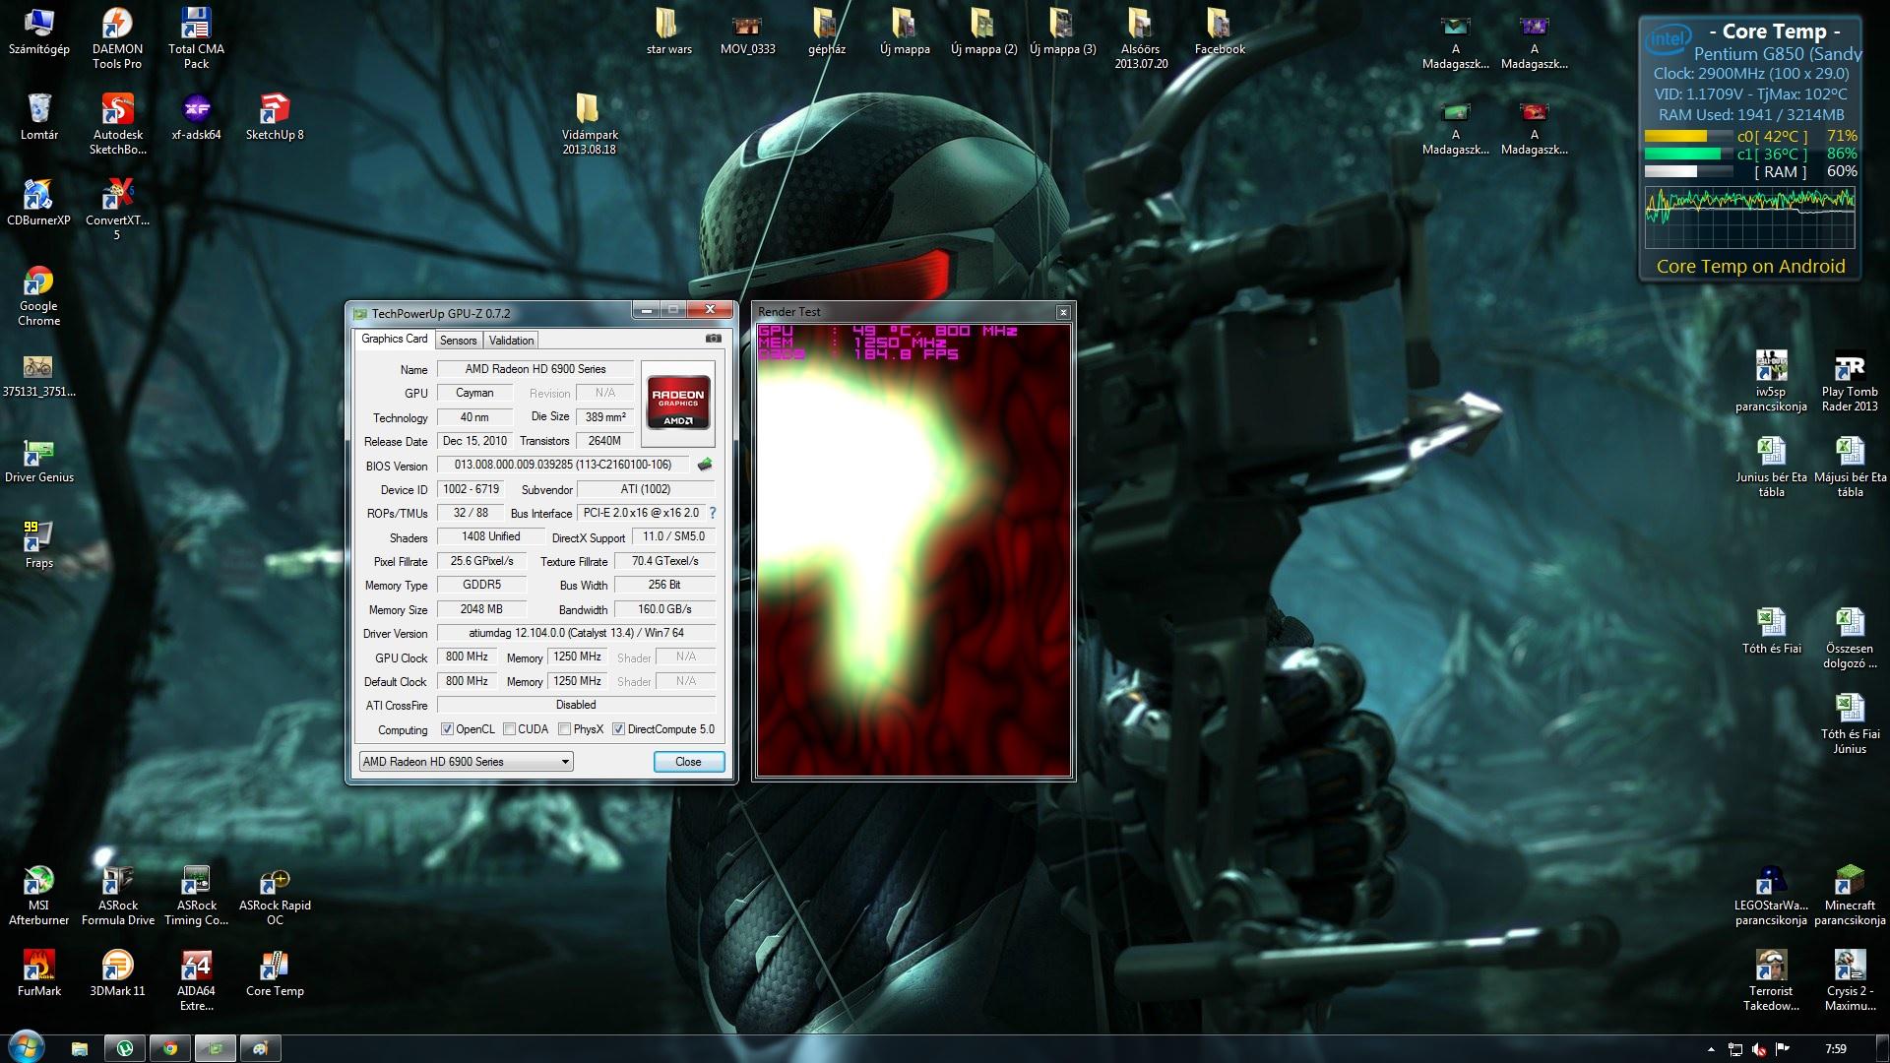
Task: Open FurMark desktop shortcut
Action: coord(38,967)
